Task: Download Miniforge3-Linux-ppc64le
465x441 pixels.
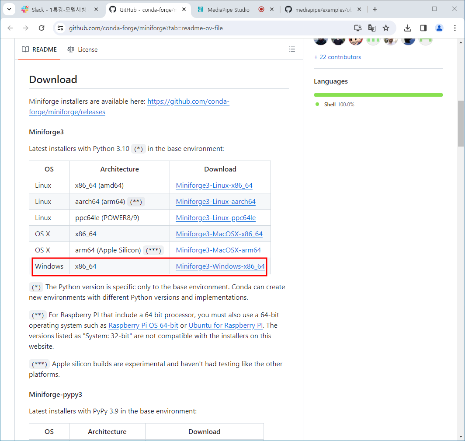Action: 215,218
